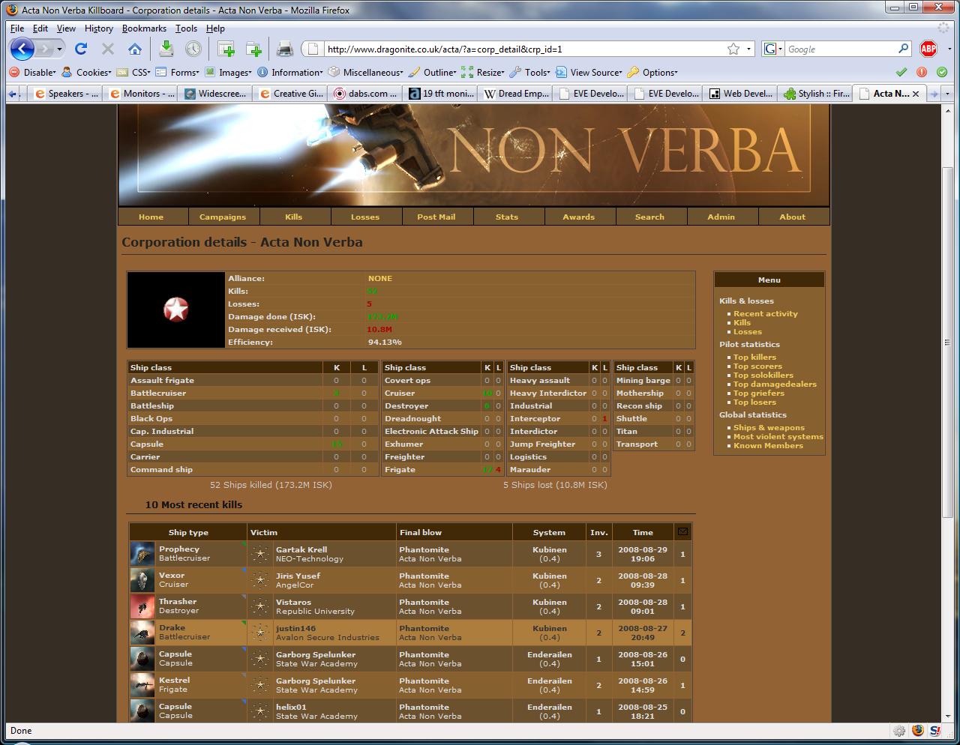Open the list all tabs arrow

coord(948,94)
